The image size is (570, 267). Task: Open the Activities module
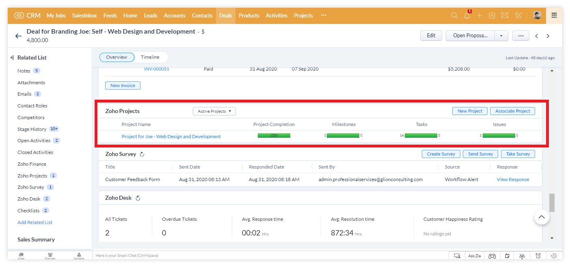pyautogui.click(x=276, y=15)
